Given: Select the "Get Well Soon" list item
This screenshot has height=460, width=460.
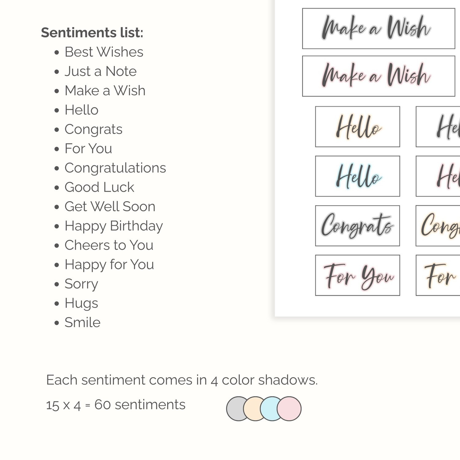Looking at the screenshot, I should click(110, 206).
